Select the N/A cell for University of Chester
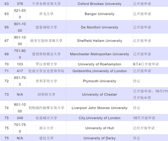Viewport: 168px width, 141px height. tap(20, 94)
